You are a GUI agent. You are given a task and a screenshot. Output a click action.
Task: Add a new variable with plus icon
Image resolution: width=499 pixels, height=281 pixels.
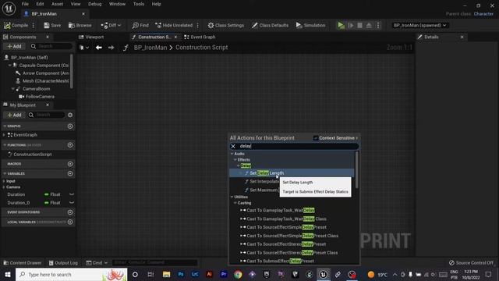click(x=70, y=173)
